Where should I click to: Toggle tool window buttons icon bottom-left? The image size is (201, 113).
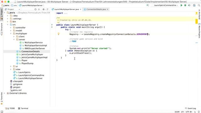(2, 112)
